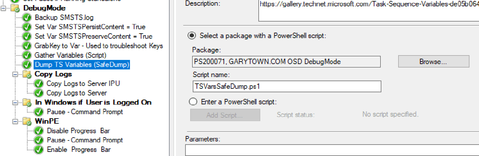Click the folder icon for In Windows if User is Logged On

click(27, 103)
